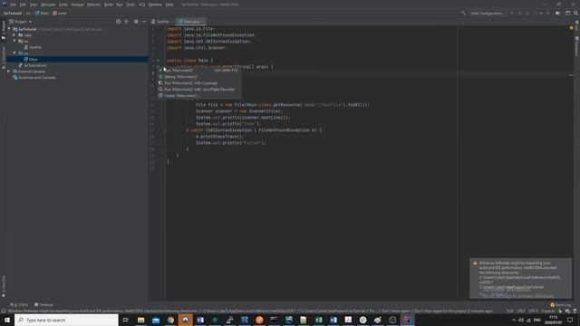Open Project panel settings gear
The width and height of the screenshot is (580, 326).
click(136, 22)
